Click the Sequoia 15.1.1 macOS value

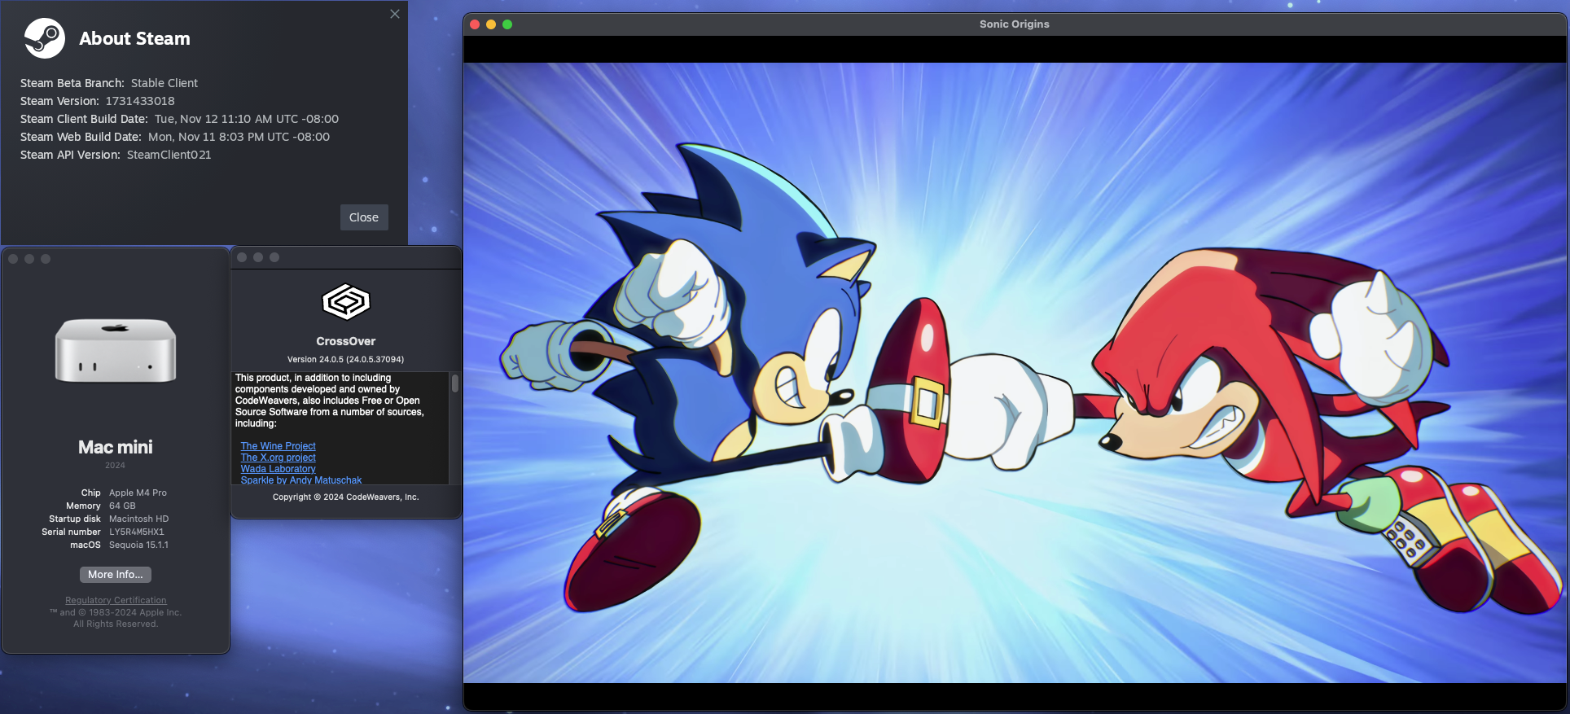click(x=138, y=545)
